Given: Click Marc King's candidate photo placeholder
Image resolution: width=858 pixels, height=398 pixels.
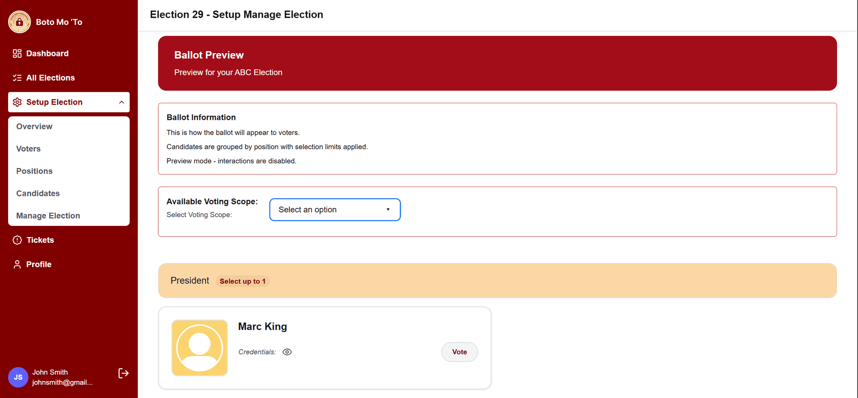Looking at the screenshot, I should pos(200,348).
